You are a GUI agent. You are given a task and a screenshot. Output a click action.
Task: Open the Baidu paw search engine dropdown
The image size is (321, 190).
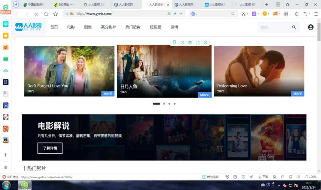point(194,14)
